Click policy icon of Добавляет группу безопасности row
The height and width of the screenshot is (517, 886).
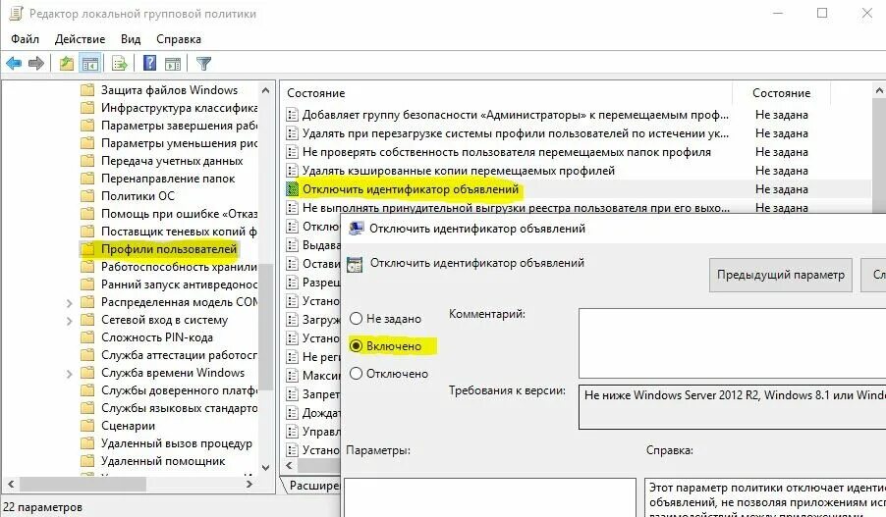point(292,115)
